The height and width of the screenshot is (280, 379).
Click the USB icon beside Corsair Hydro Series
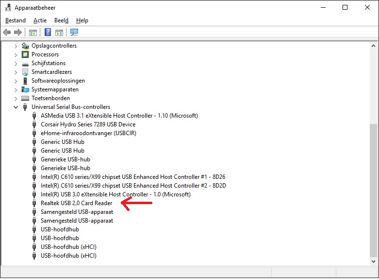click(x=34, y=124)
